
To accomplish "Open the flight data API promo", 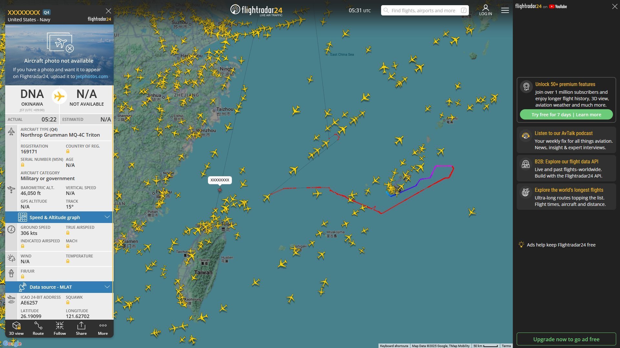I will coord(566,168).
